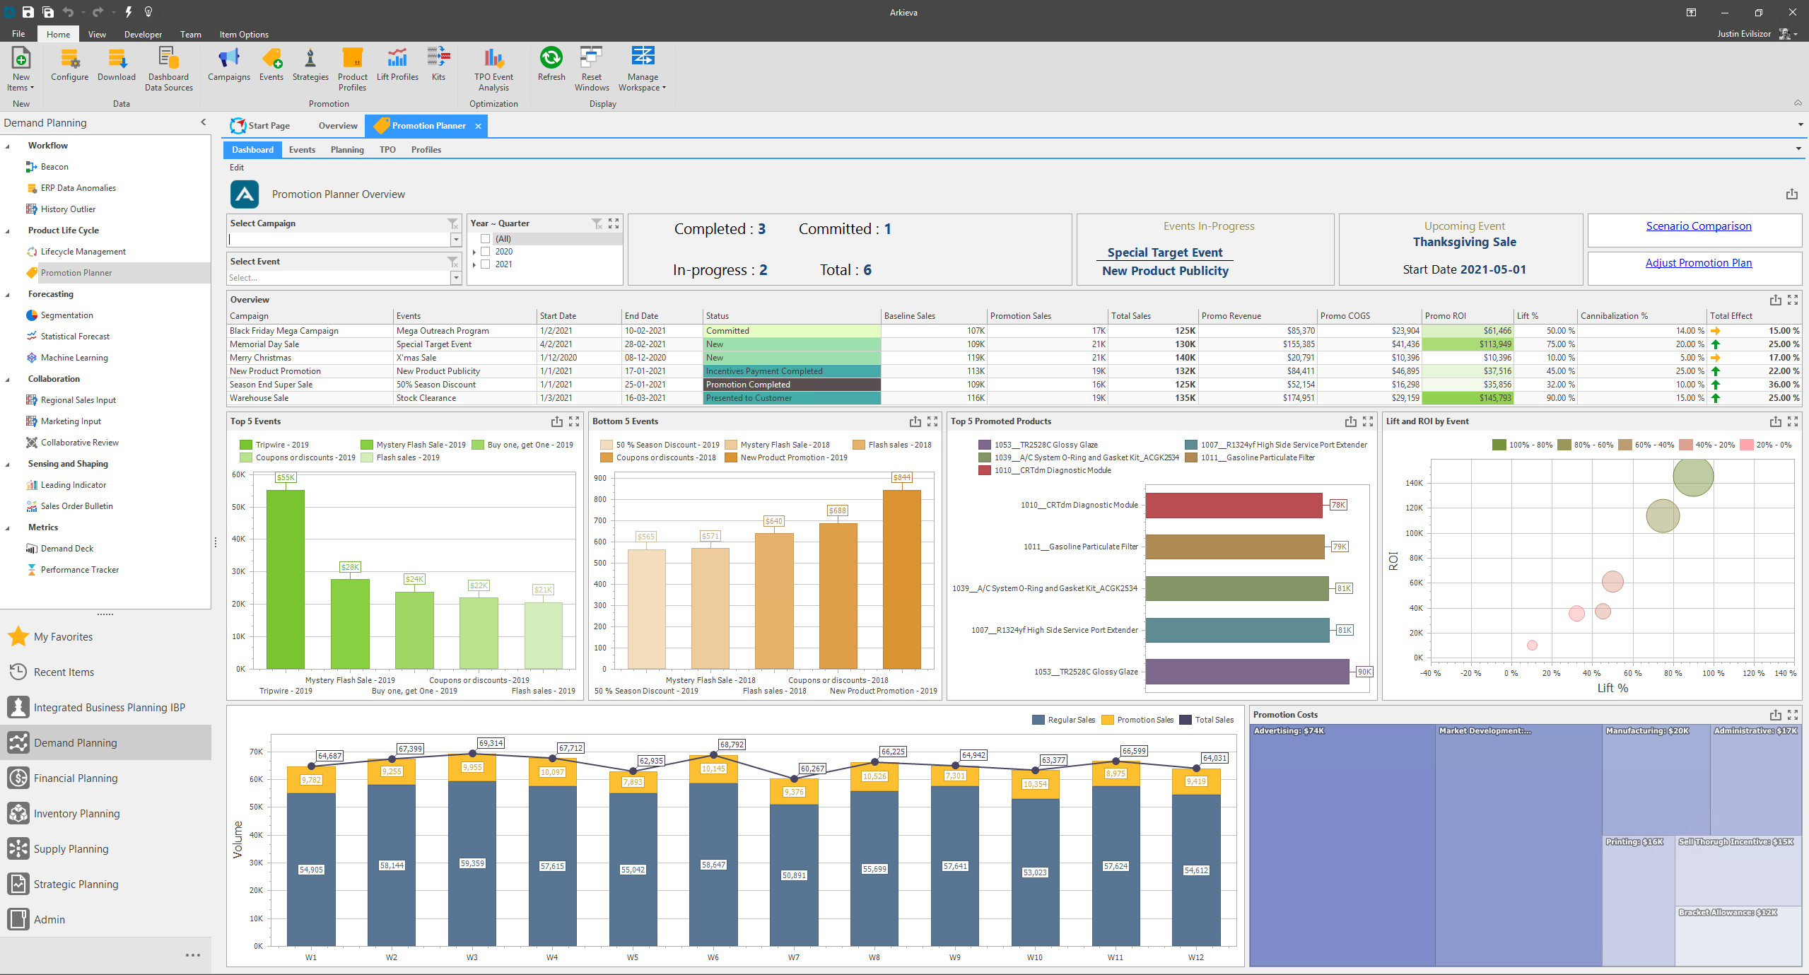
Task: Open the Developer ribbon tab
Action: [x=143, y=33]
